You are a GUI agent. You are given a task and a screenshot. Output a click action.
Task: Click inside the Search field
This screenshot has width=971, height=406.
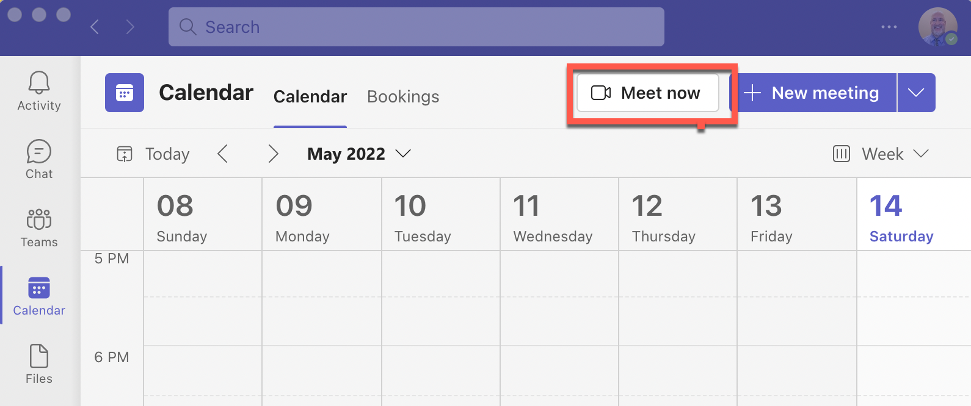click(x=415, y=27)
